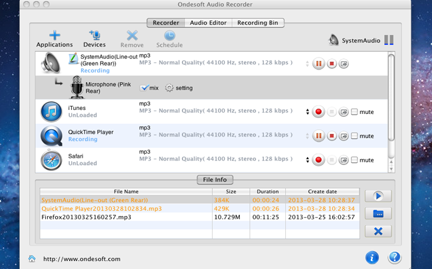Check the mute box for Safari

tap(354, 160)
